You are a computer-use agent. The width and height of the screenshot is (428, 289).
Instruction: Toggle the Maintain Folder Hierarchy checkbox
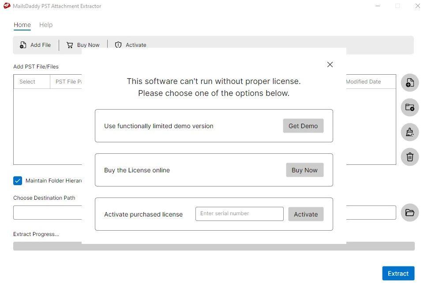(18, 181)
